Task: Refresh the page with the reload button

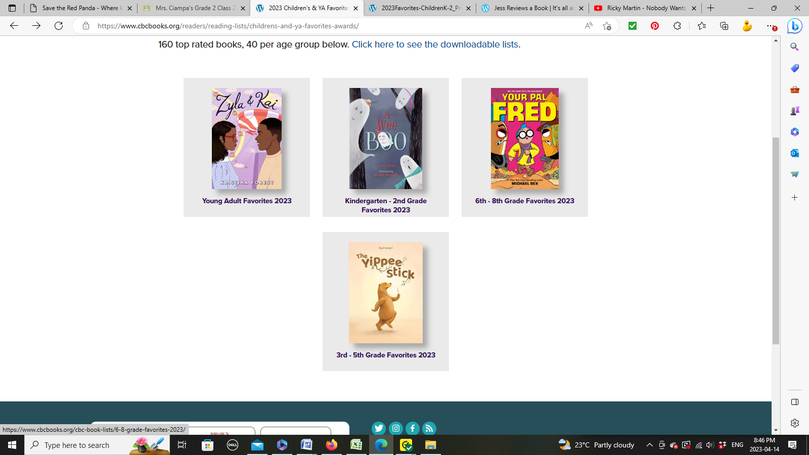Action: (59, 26)
